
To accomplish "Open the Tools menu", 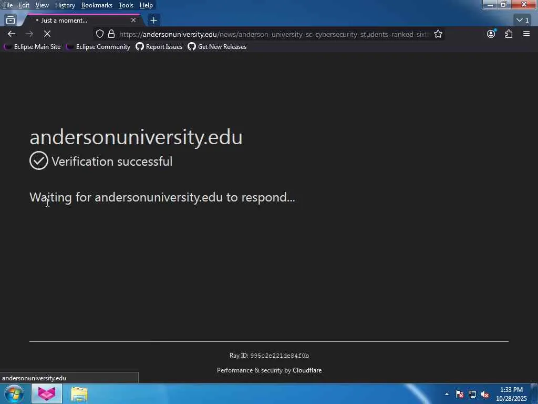I will [126, 5].
